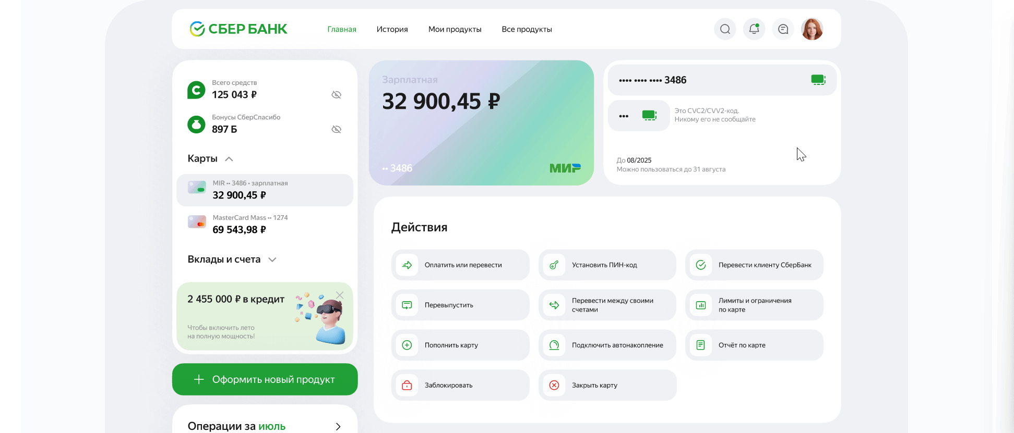Click Подключить автонакопление action
The height and width of the screenshot is (433, 1014).
tap(607, 345)
